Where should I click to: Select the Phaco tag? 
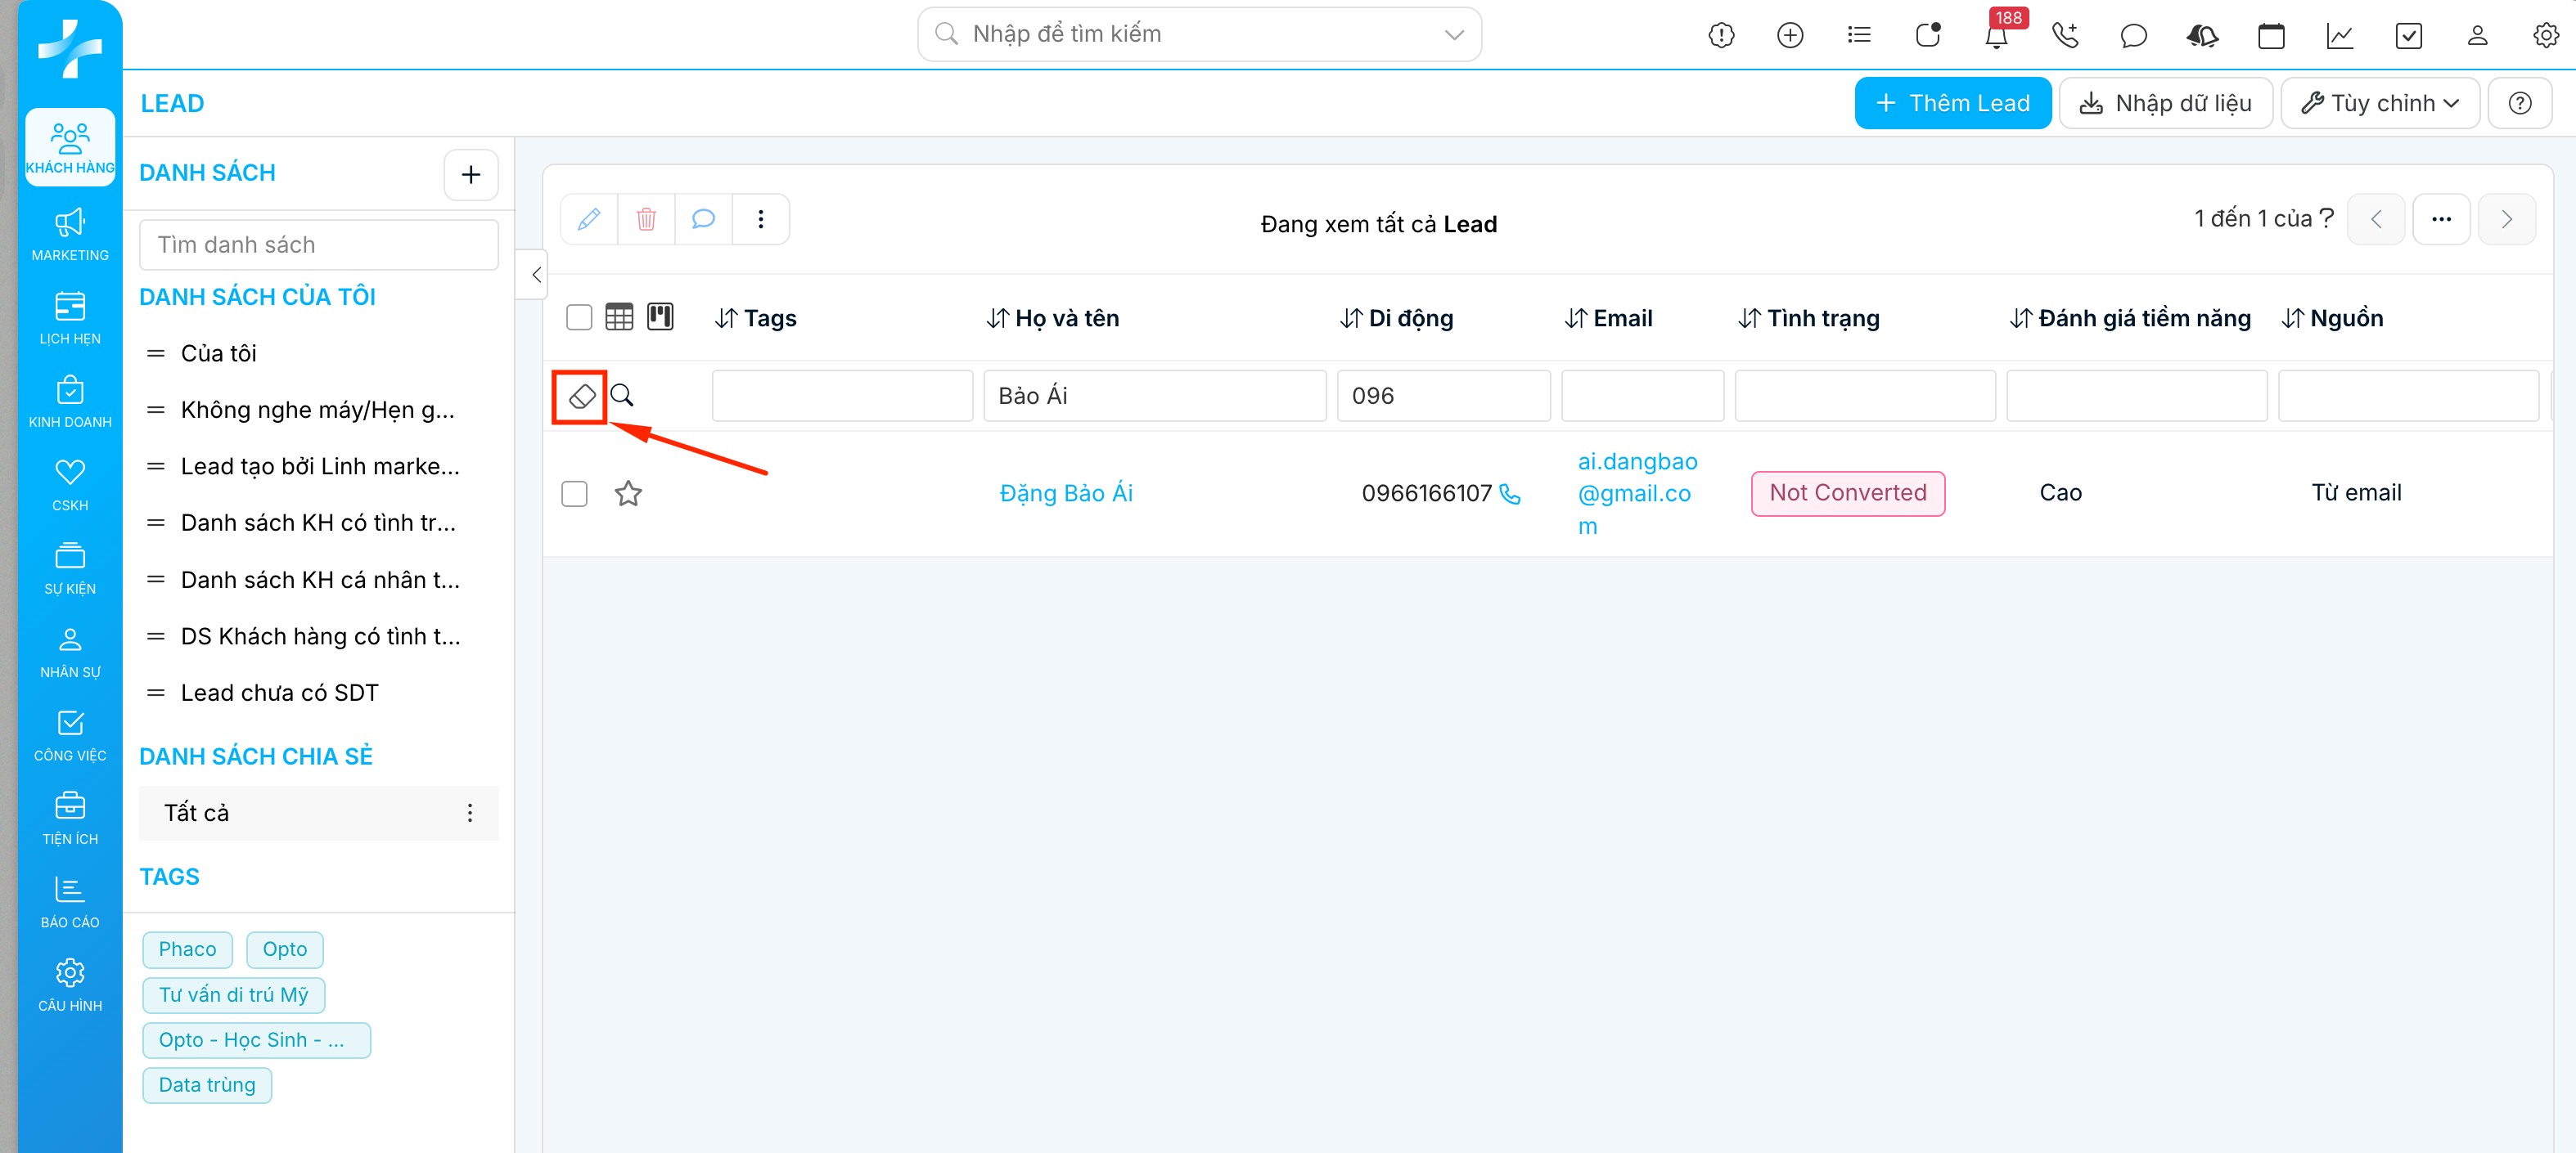[x=187, y=949]
